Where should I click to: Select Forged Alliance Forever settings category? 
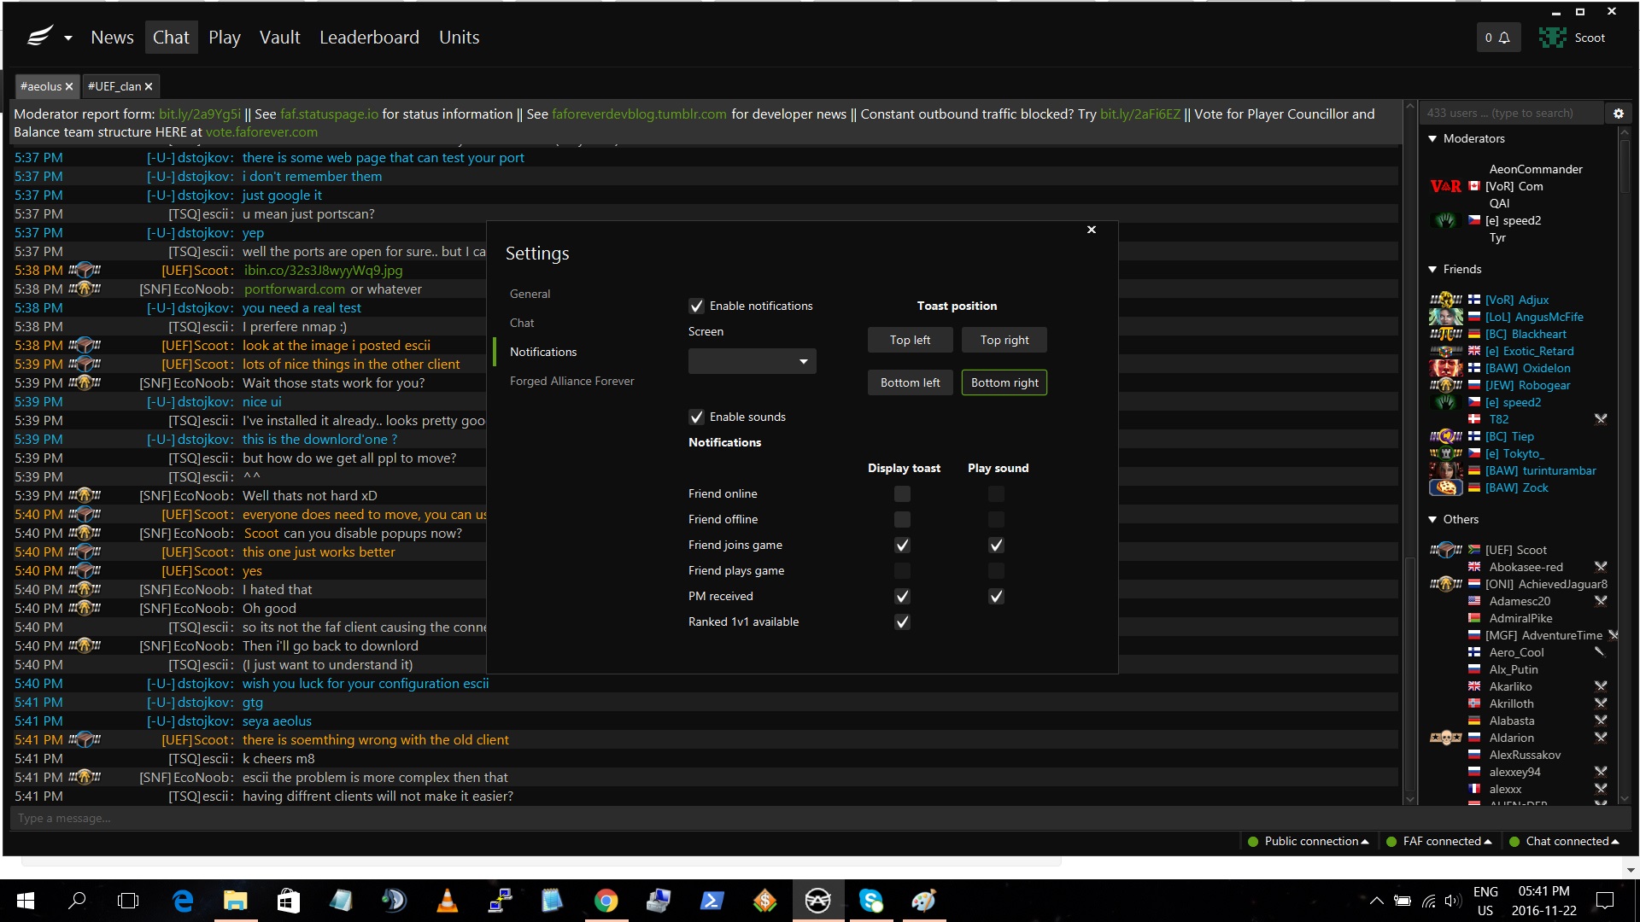click(x=571, y=381)
